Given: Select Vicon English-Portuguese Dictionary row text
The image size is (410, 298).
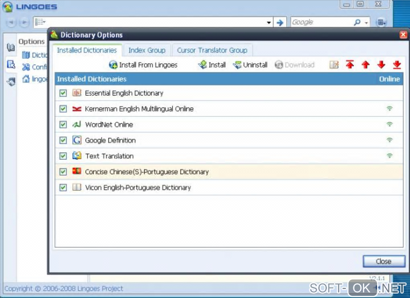Looking at the screenshot, I should (x=138, y=188).
